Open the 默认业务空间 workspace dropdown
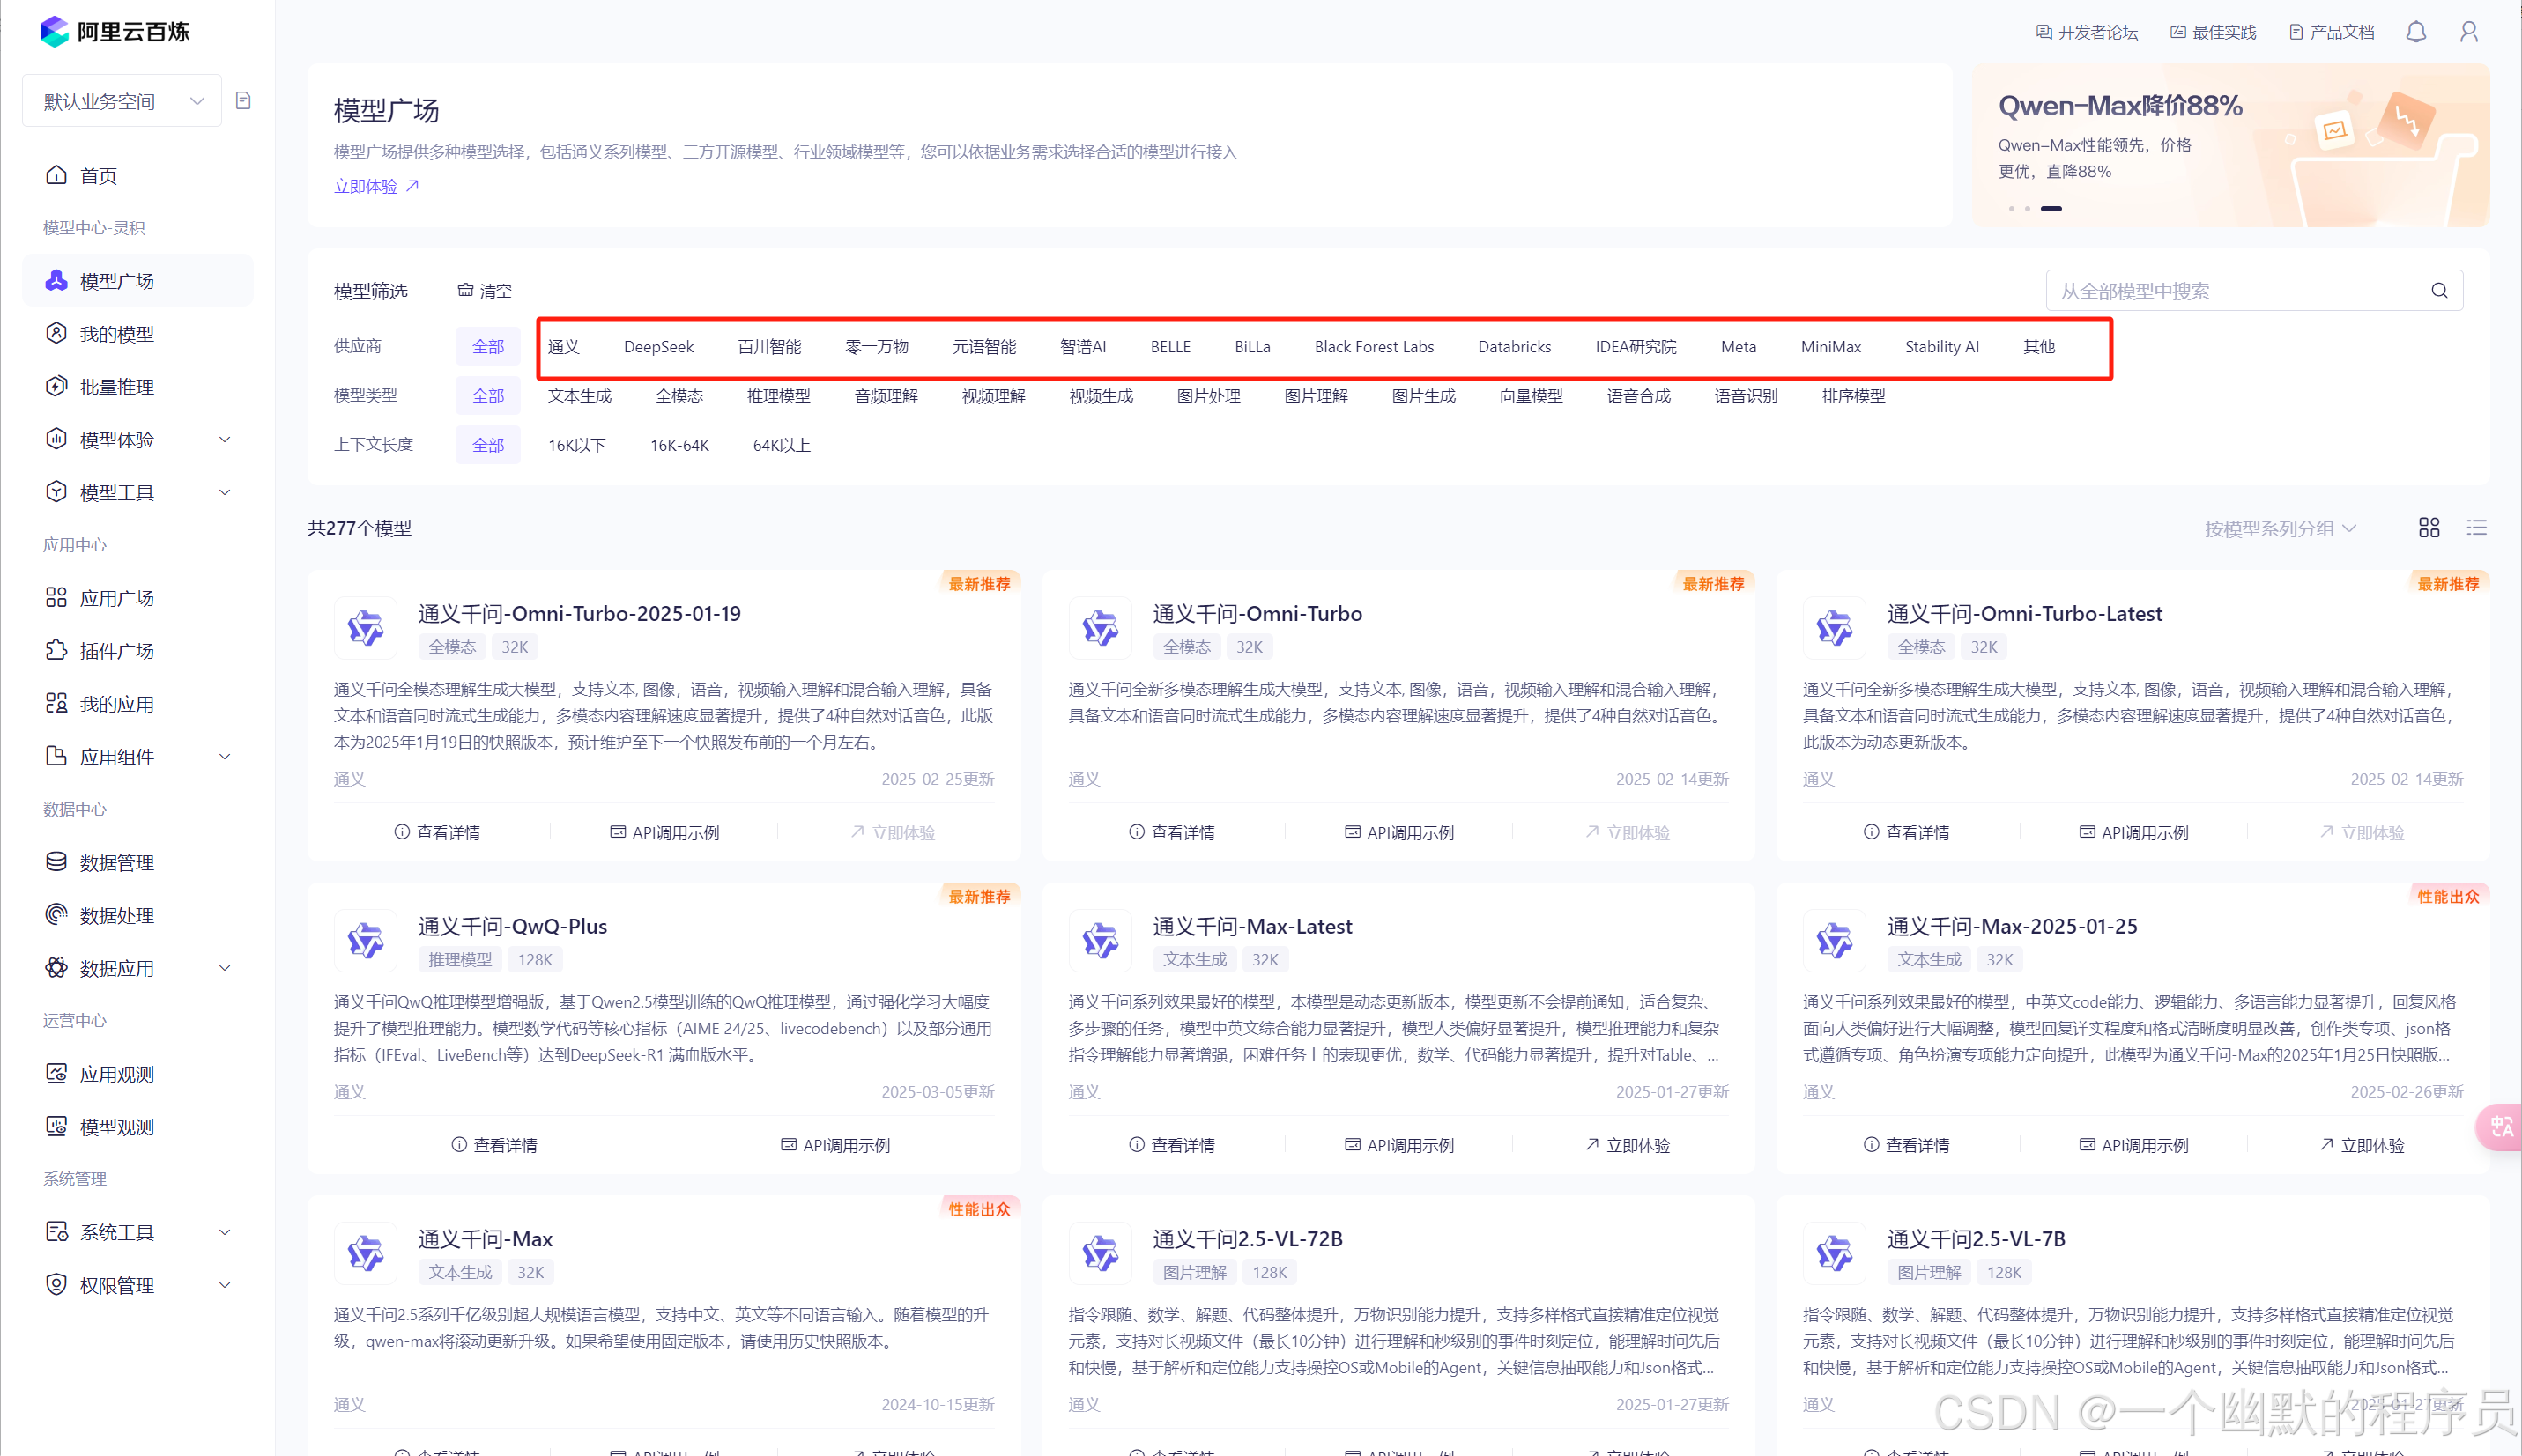The height and width of the screenshot is (1456, 2522). tap(121, 101)
